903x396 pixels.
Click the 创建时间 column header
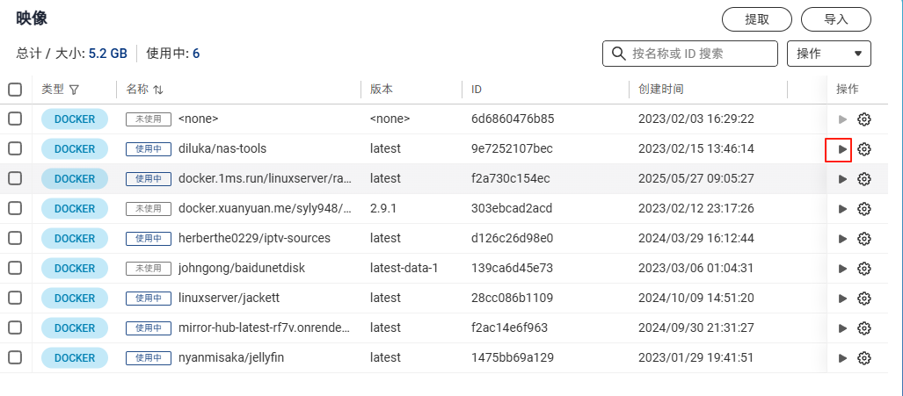(660, 90)
